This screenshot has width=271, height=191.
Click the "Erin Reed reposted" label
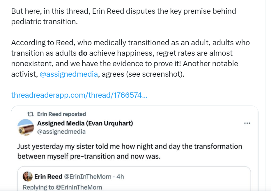tap(61, 114)
